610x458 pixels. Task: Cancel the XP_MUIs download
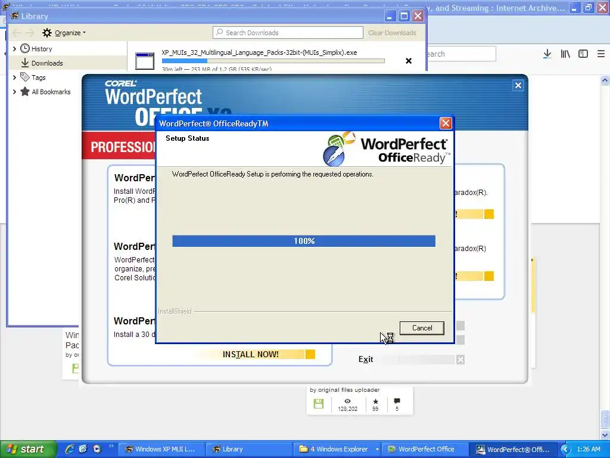pyautogui.click(x=409, y=61)
